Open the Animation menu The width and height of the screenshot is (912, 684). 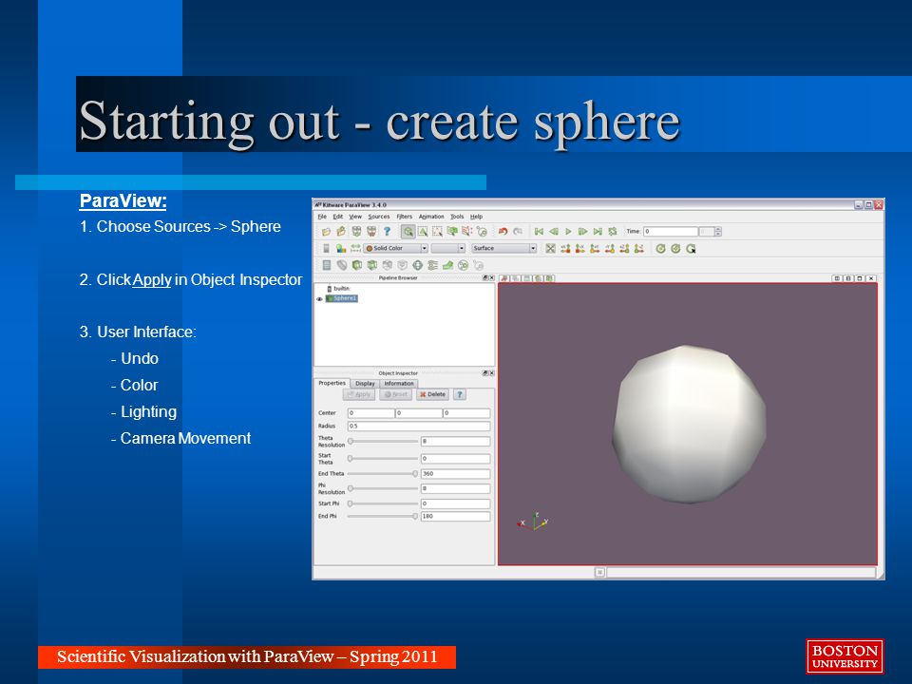pos(431,217)
